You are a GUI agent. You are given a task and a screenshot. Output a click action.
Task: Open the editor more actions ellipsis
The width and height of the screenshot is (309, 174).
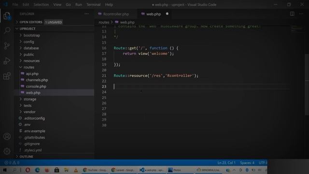pyautogui.click(x=301, y=14)
